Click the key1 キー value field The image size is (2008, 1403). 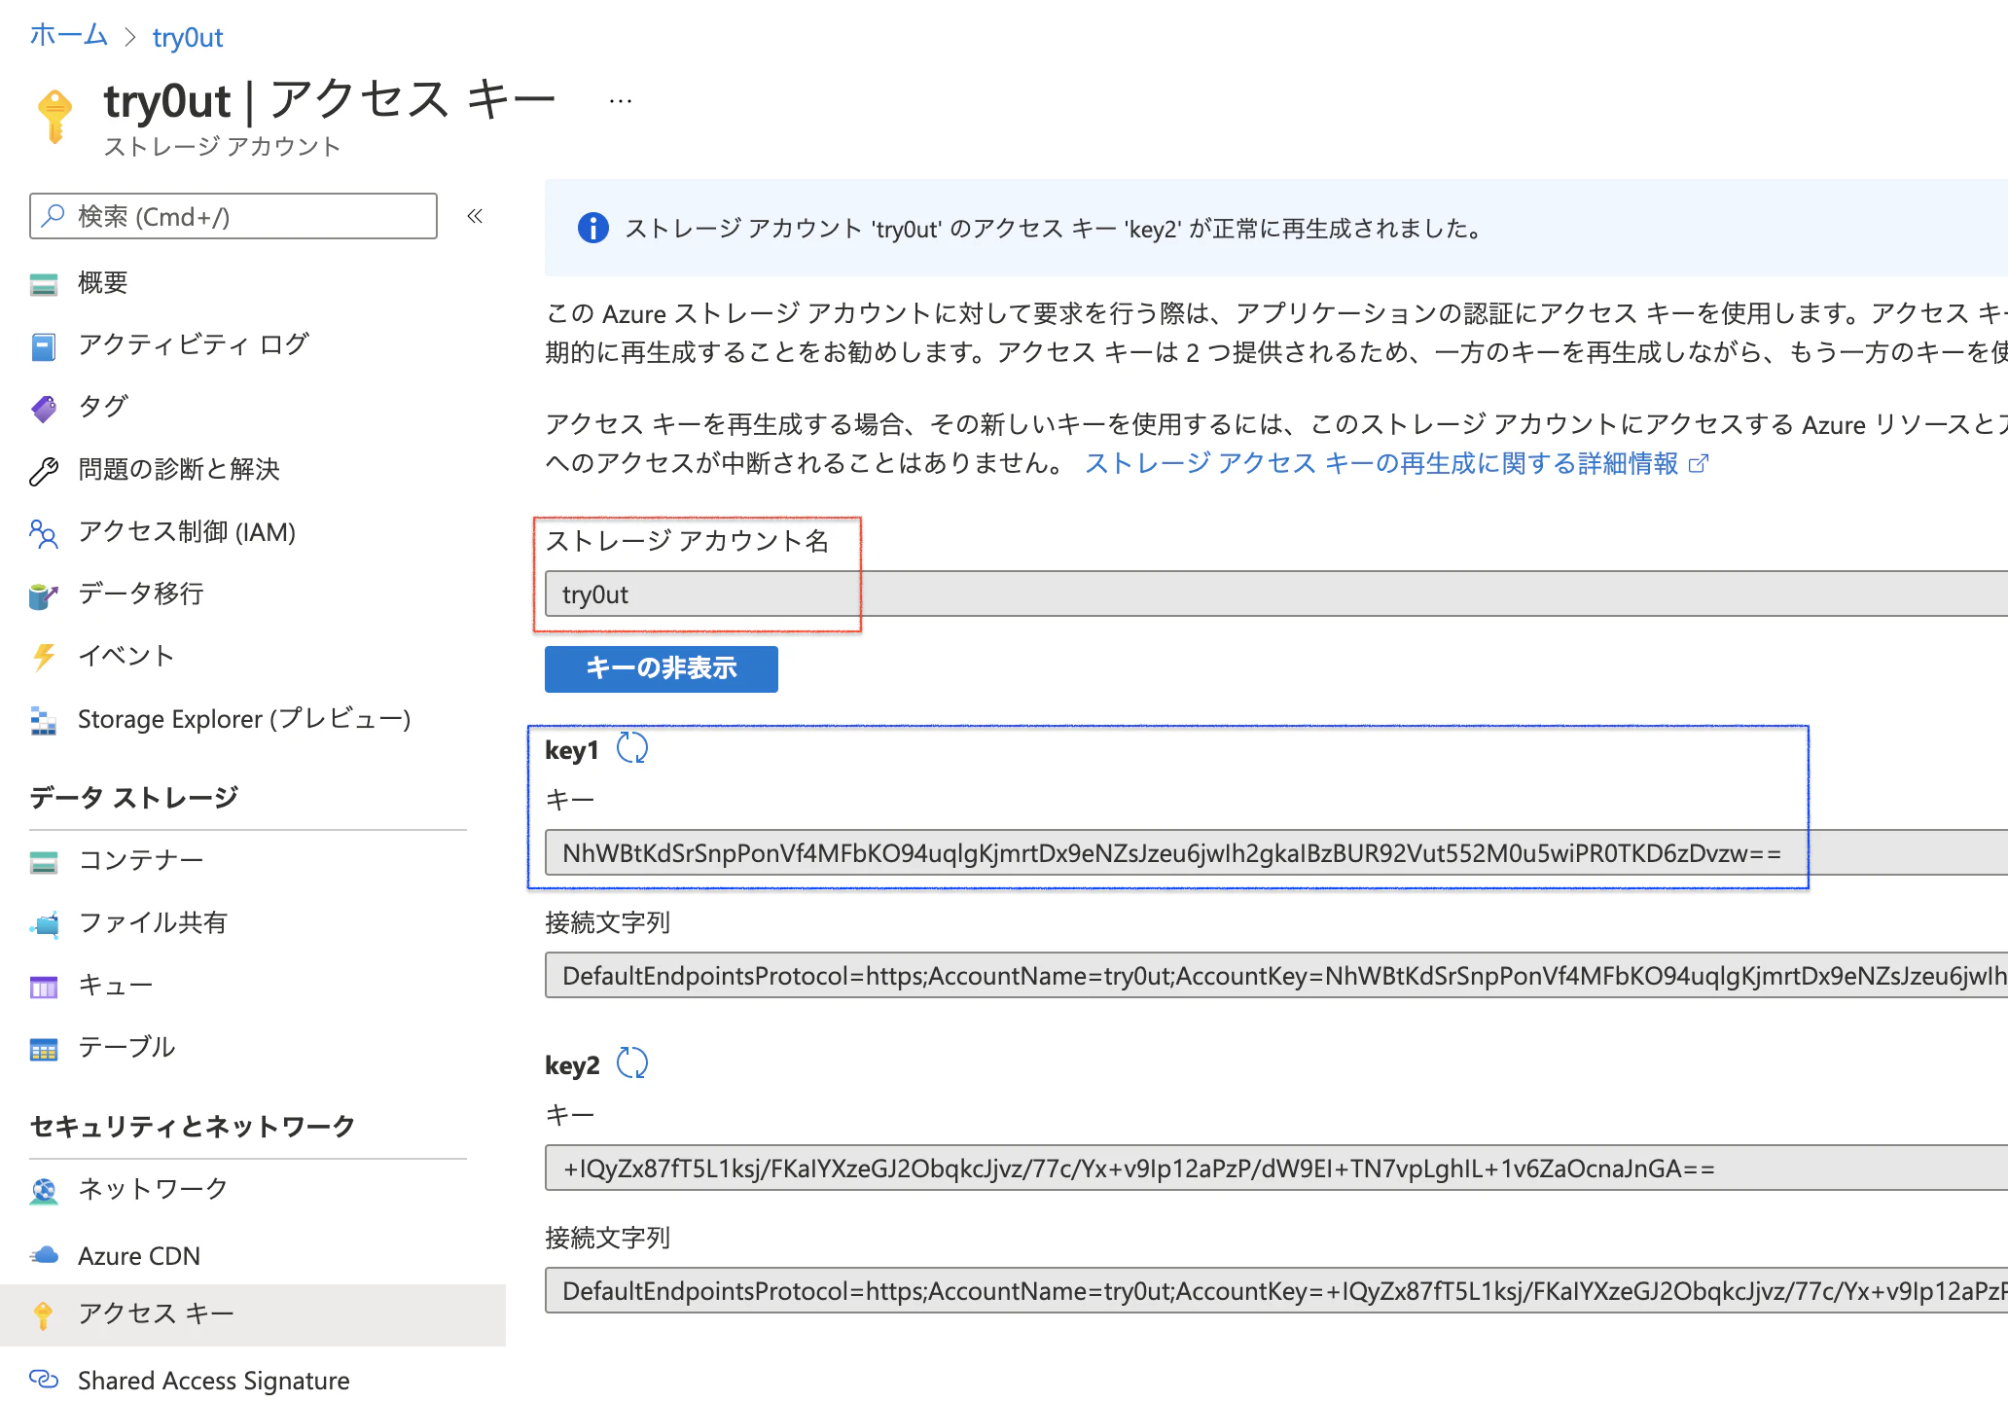(1276, 852)
